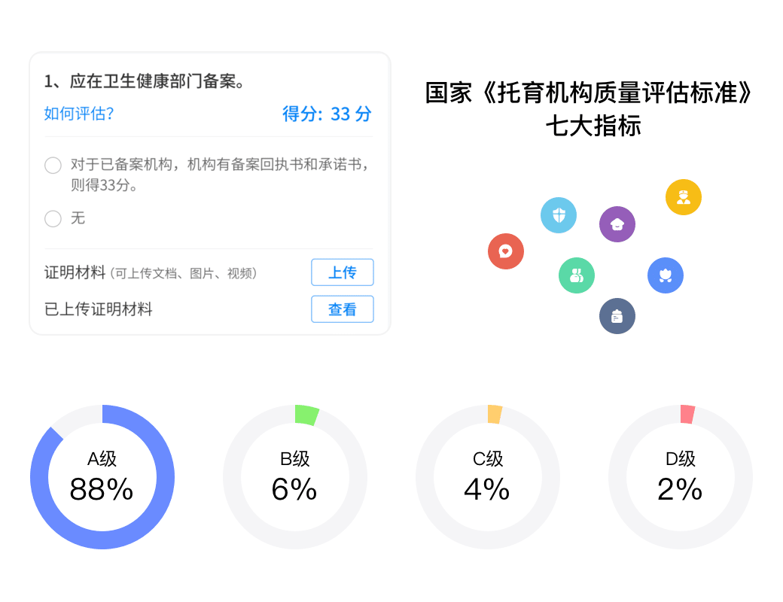The width and height of the screenshot is (783, 602).
Task: Click the C级 4% donut chart
Action: click(x=488, y=477)
